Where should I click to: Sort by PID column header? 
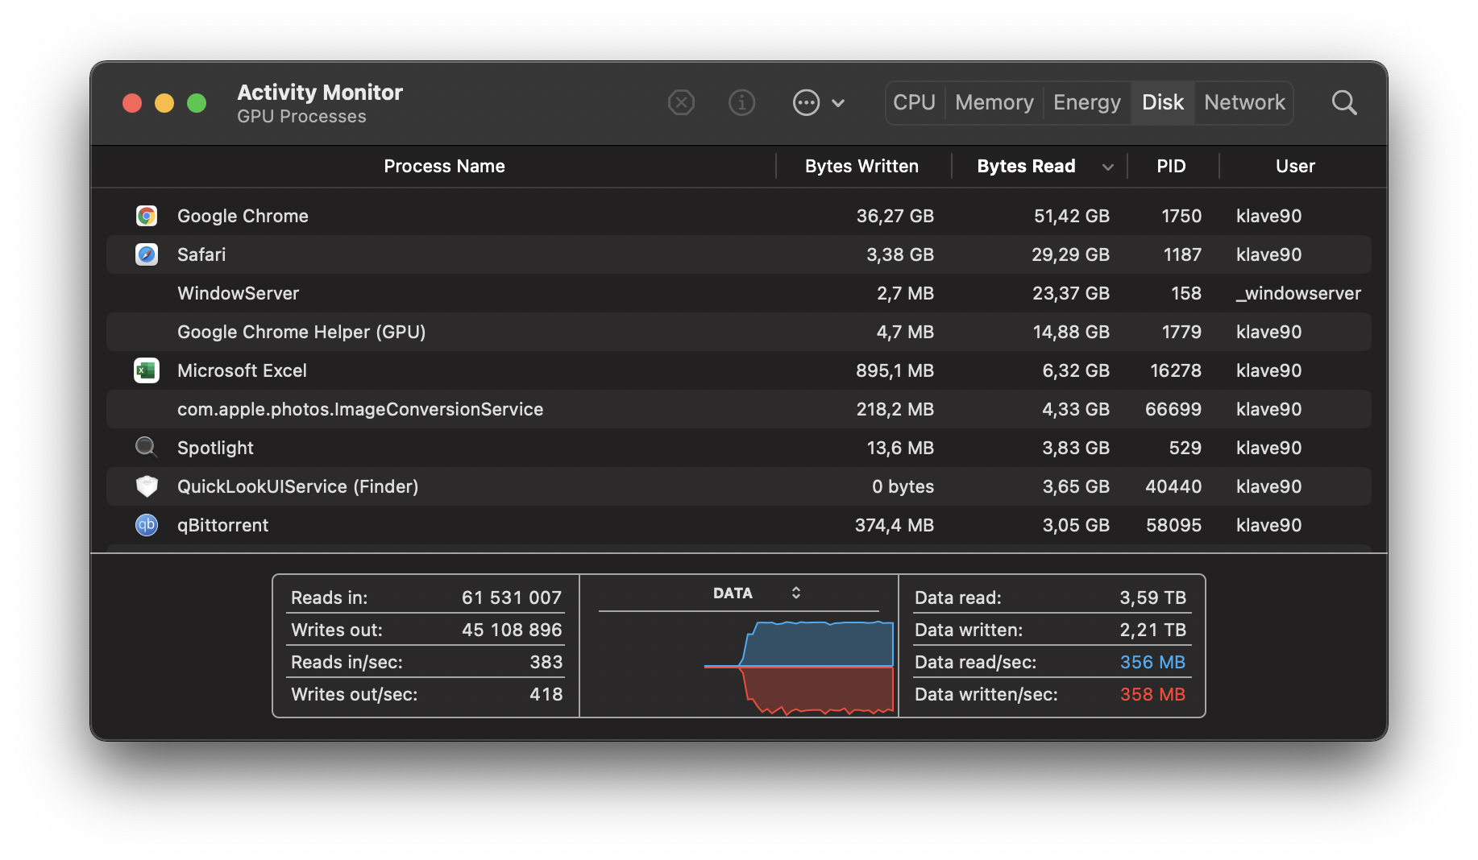pos(1171,167)
